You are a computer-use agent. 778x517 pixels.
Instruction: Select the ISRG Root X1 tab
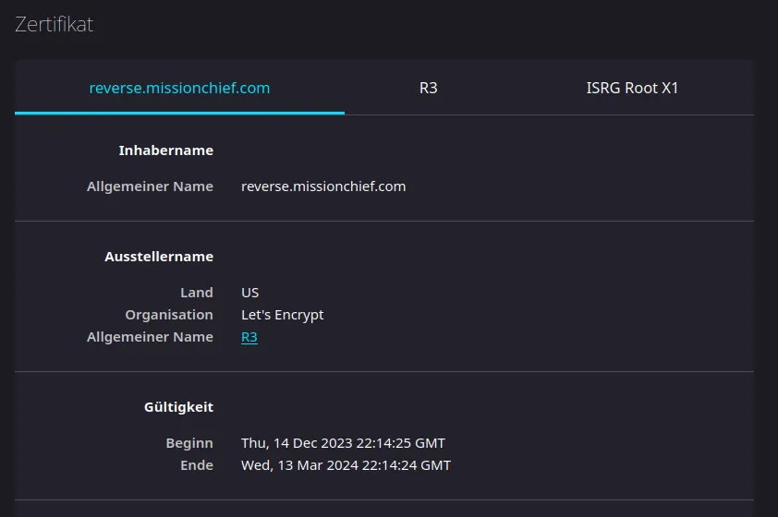632,89
